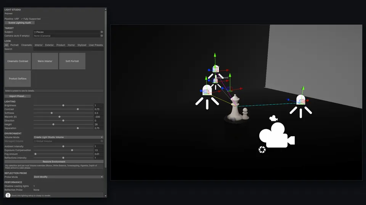366x205 pixels.
Task: Click the Contrast slider handle
Action: click(x=78, y=109)
